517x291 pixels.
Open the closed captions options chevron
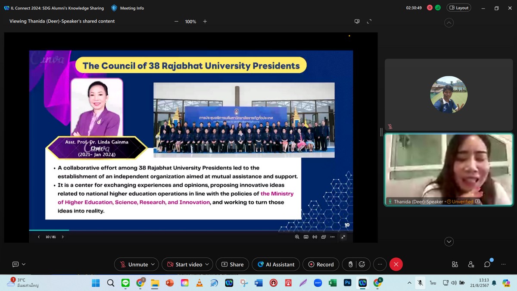(24, 264)
